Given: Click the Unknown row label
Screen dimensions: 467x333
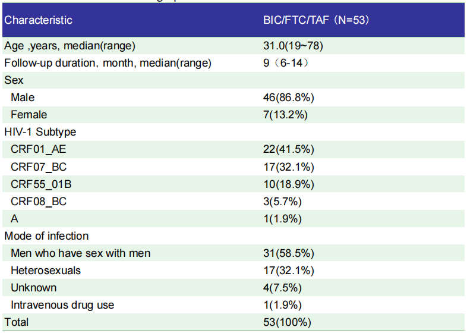Looking at the screenshot, I should click(x=34, y=288).
